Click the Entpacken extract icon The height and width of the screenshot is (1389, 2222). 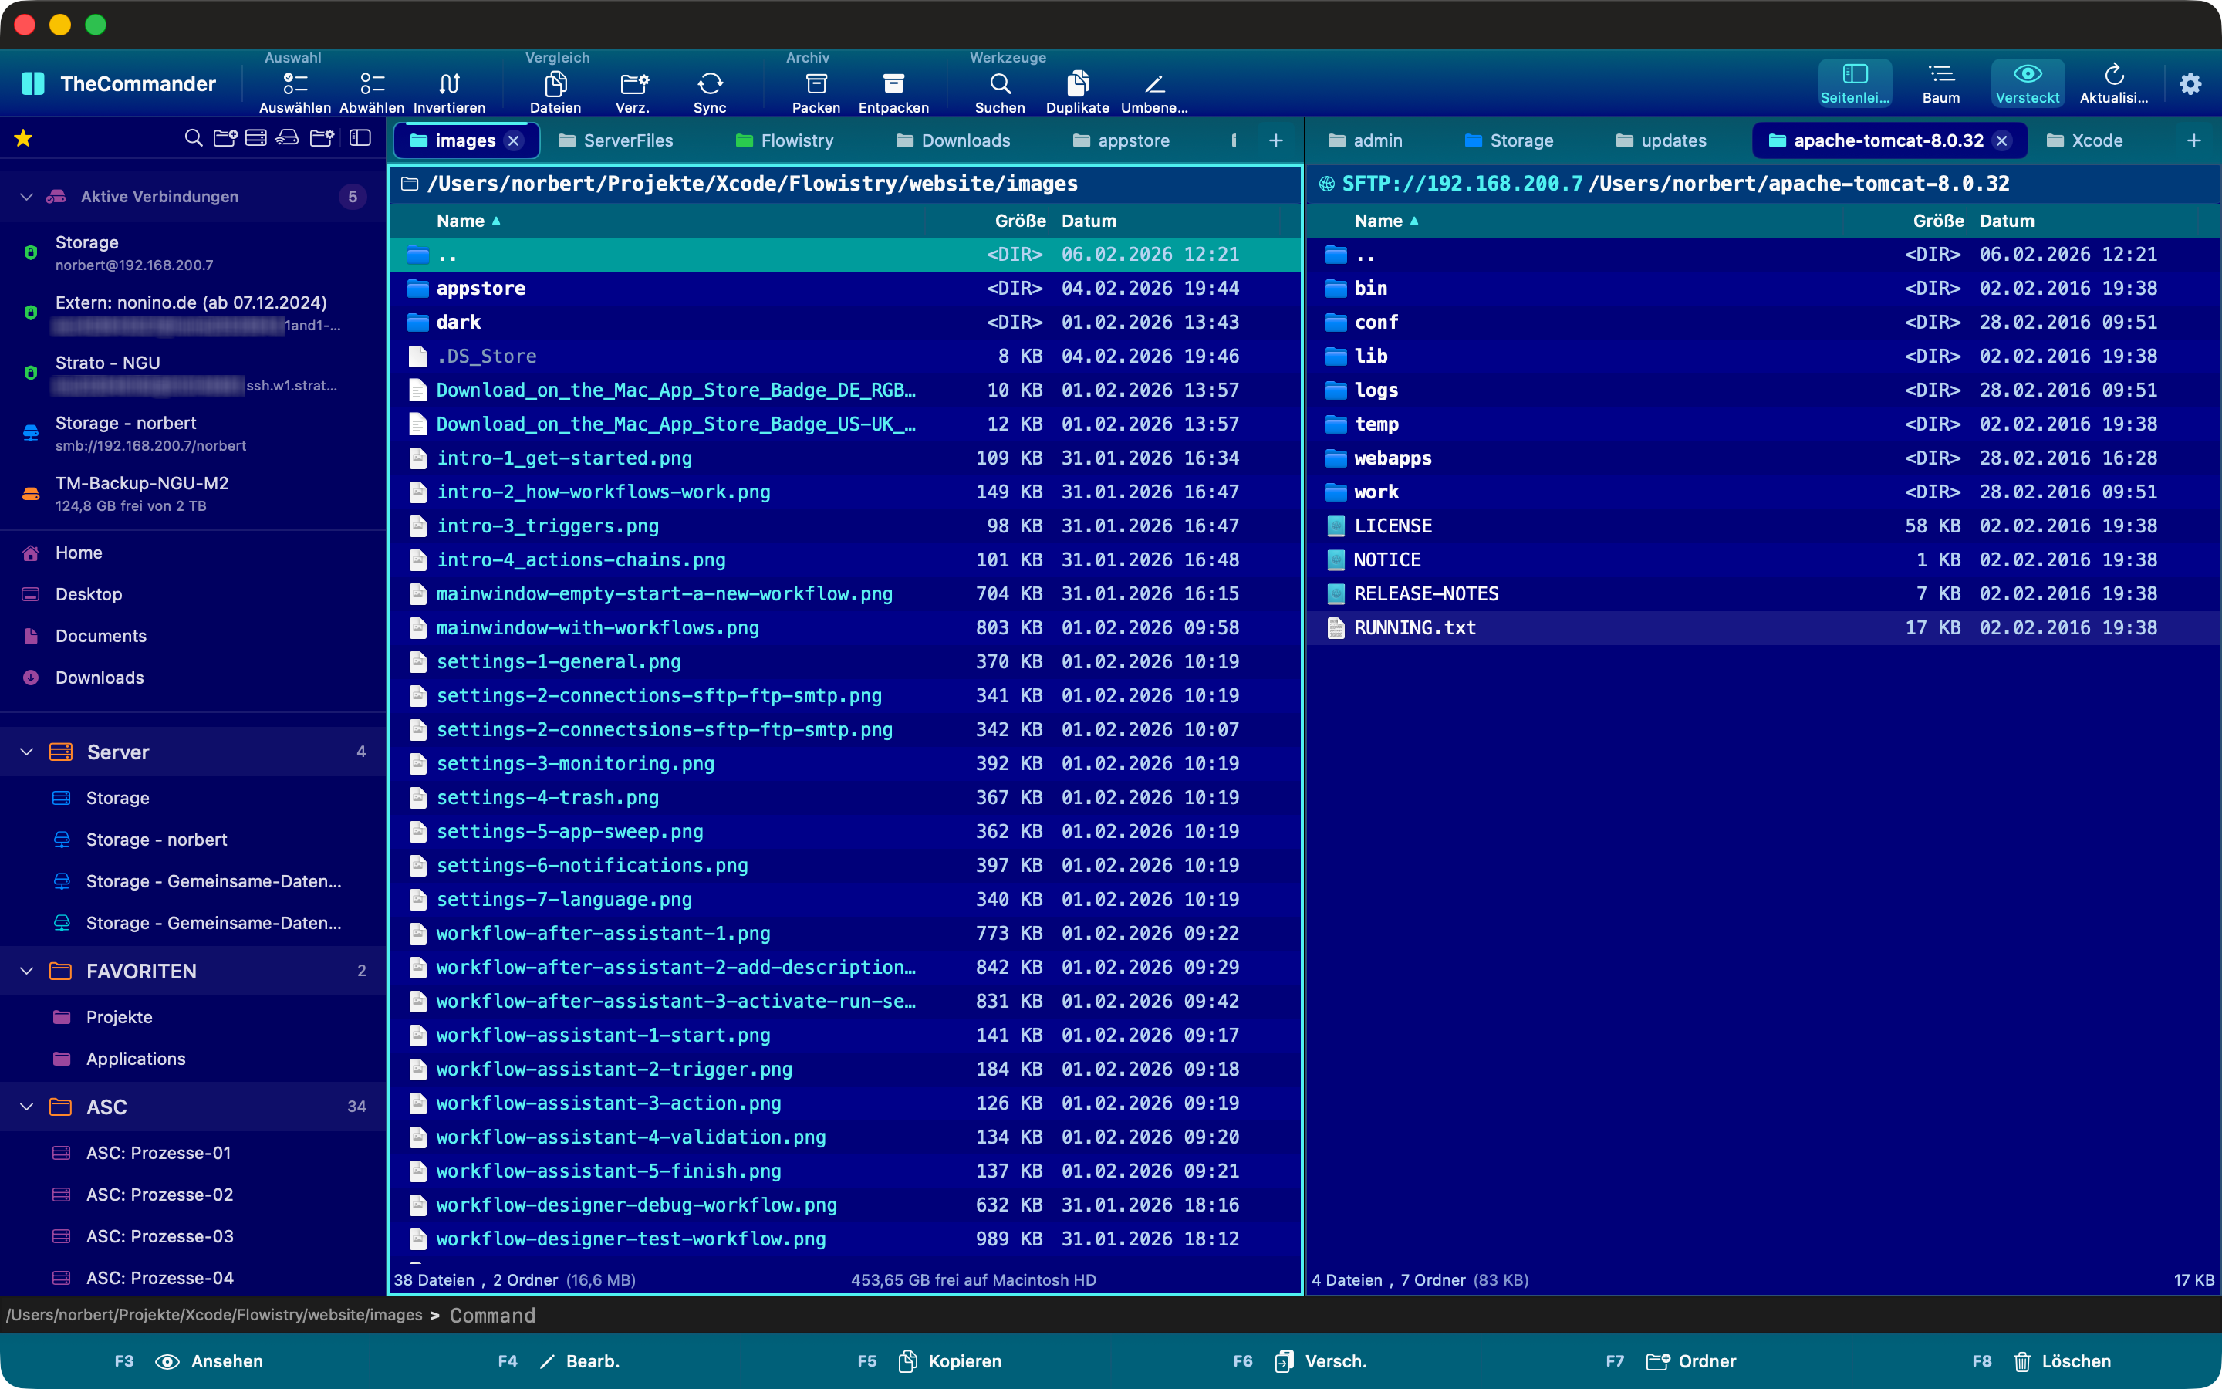click(893, 85)
